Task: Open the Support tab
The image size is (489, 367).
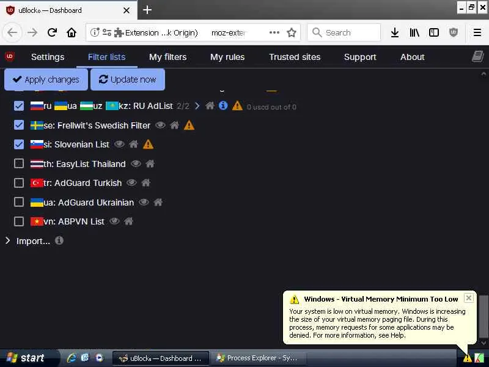Action: coord(360,57)
